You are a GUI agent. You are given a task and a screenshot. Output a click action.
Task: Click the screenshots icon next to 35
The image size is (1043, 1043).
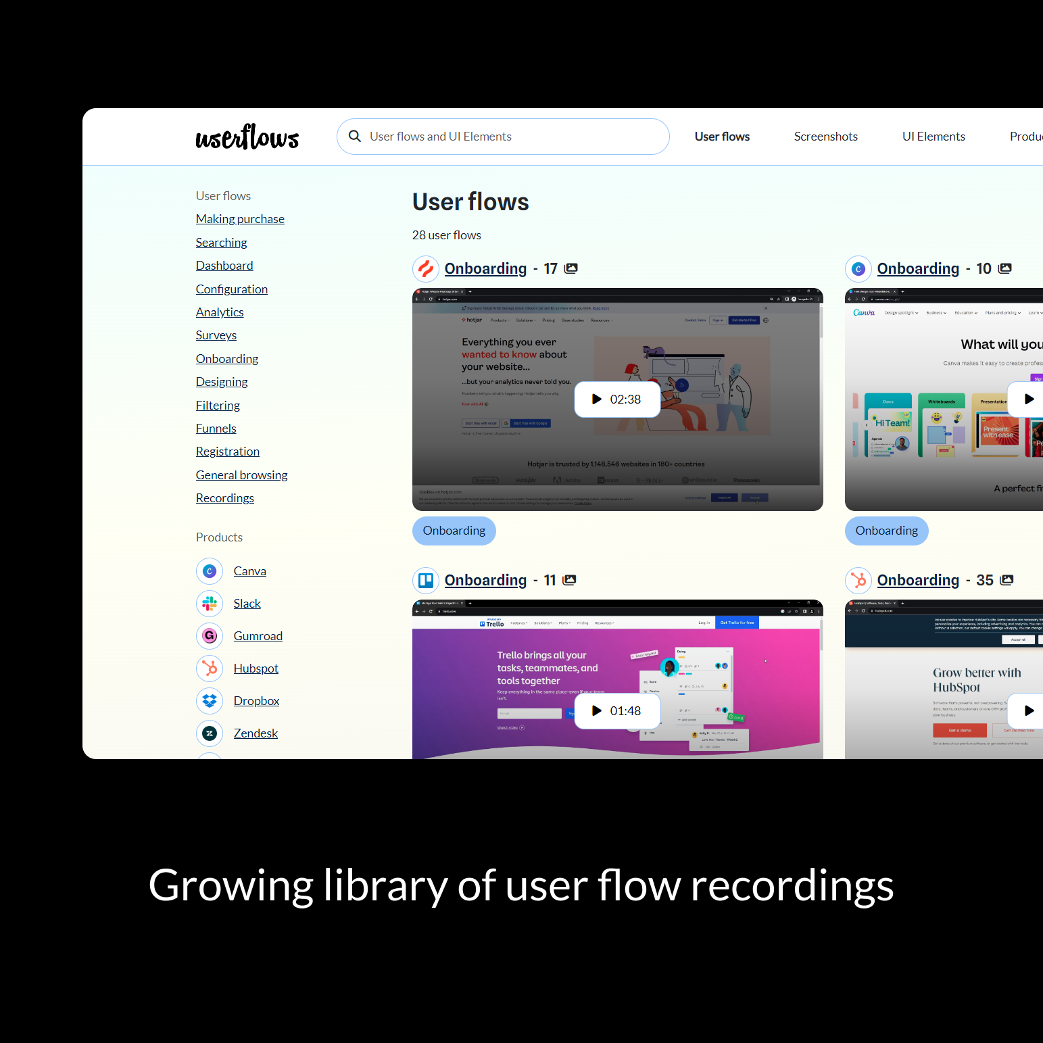[x=1007, y=580]
